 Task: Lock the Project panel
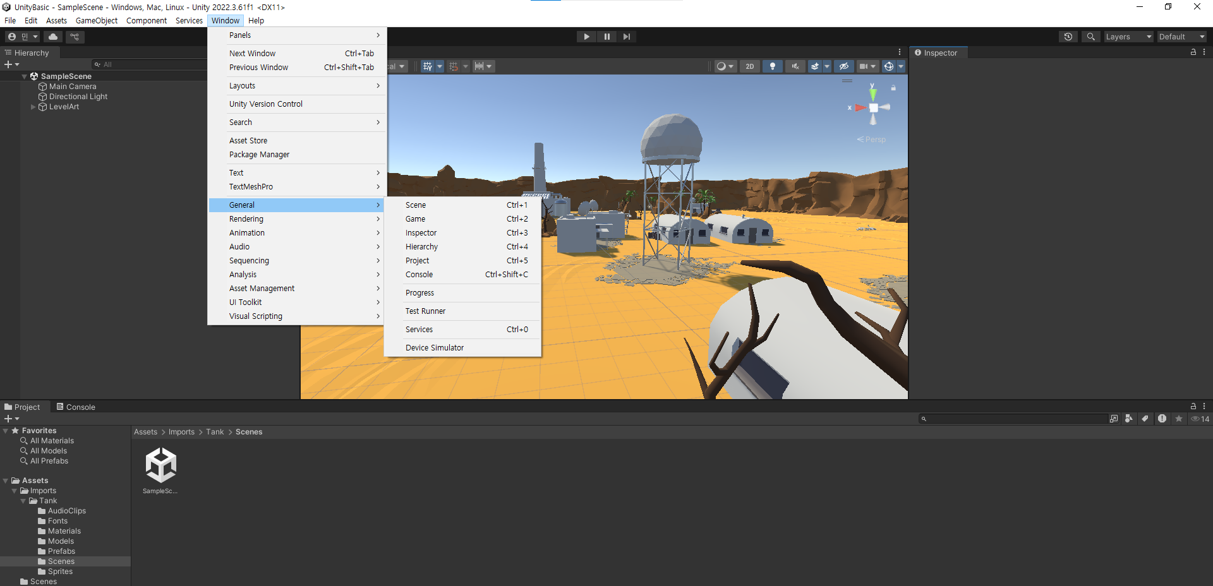tap(1193, 407)
